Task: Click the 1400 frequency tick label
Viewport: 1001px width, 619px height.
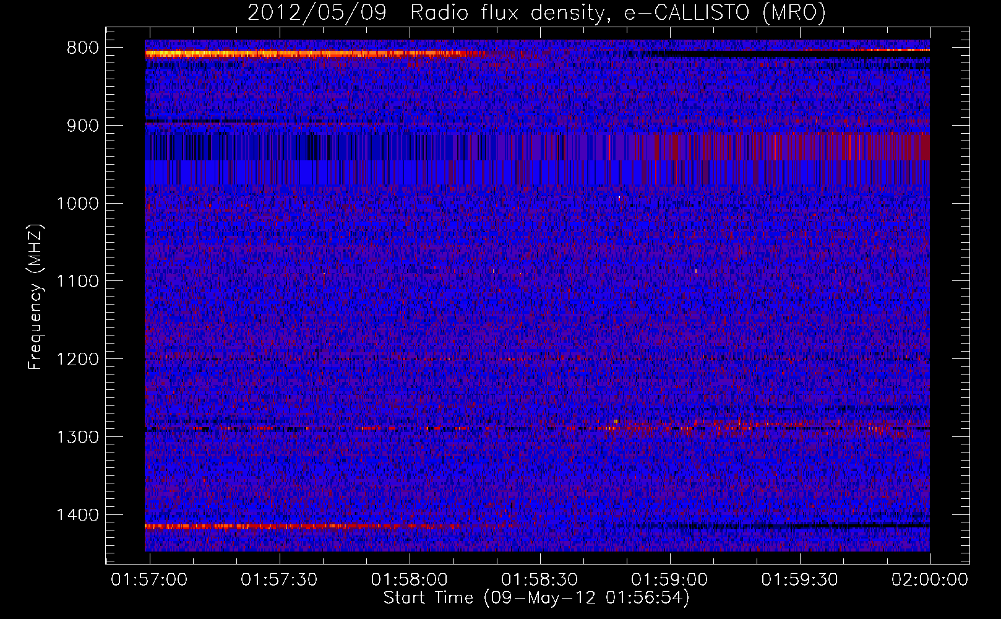Action: tap(77, 515)
